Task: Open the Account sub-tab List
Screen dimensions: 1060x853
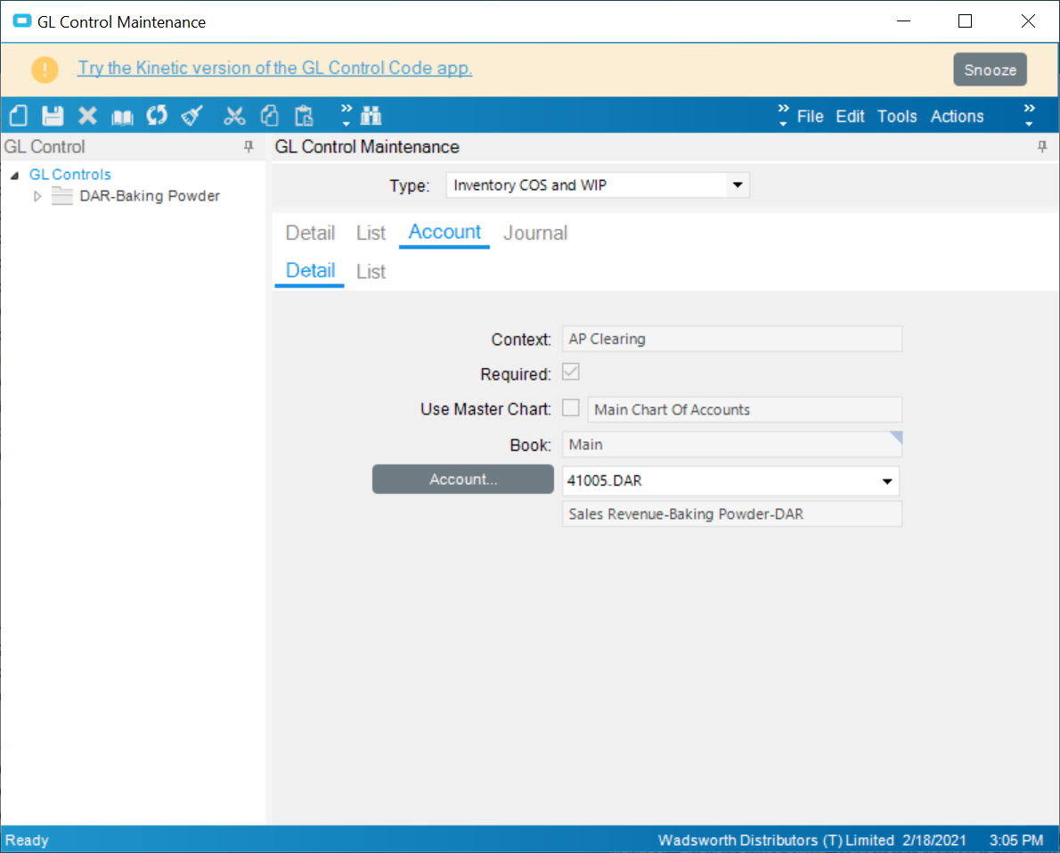Action: pyautogui.click(x=371, y=271)
